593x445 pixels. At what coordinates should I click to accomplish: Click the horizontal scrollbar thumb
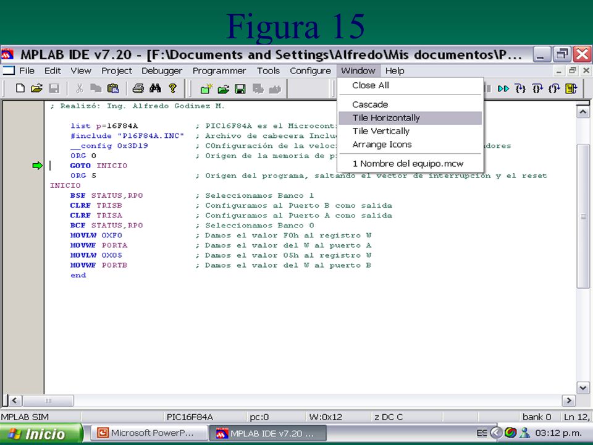pos(48,400)
